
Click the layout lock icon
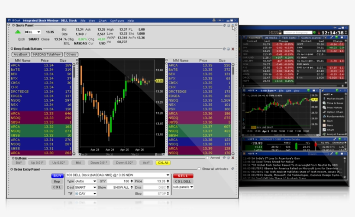(280, 32)
